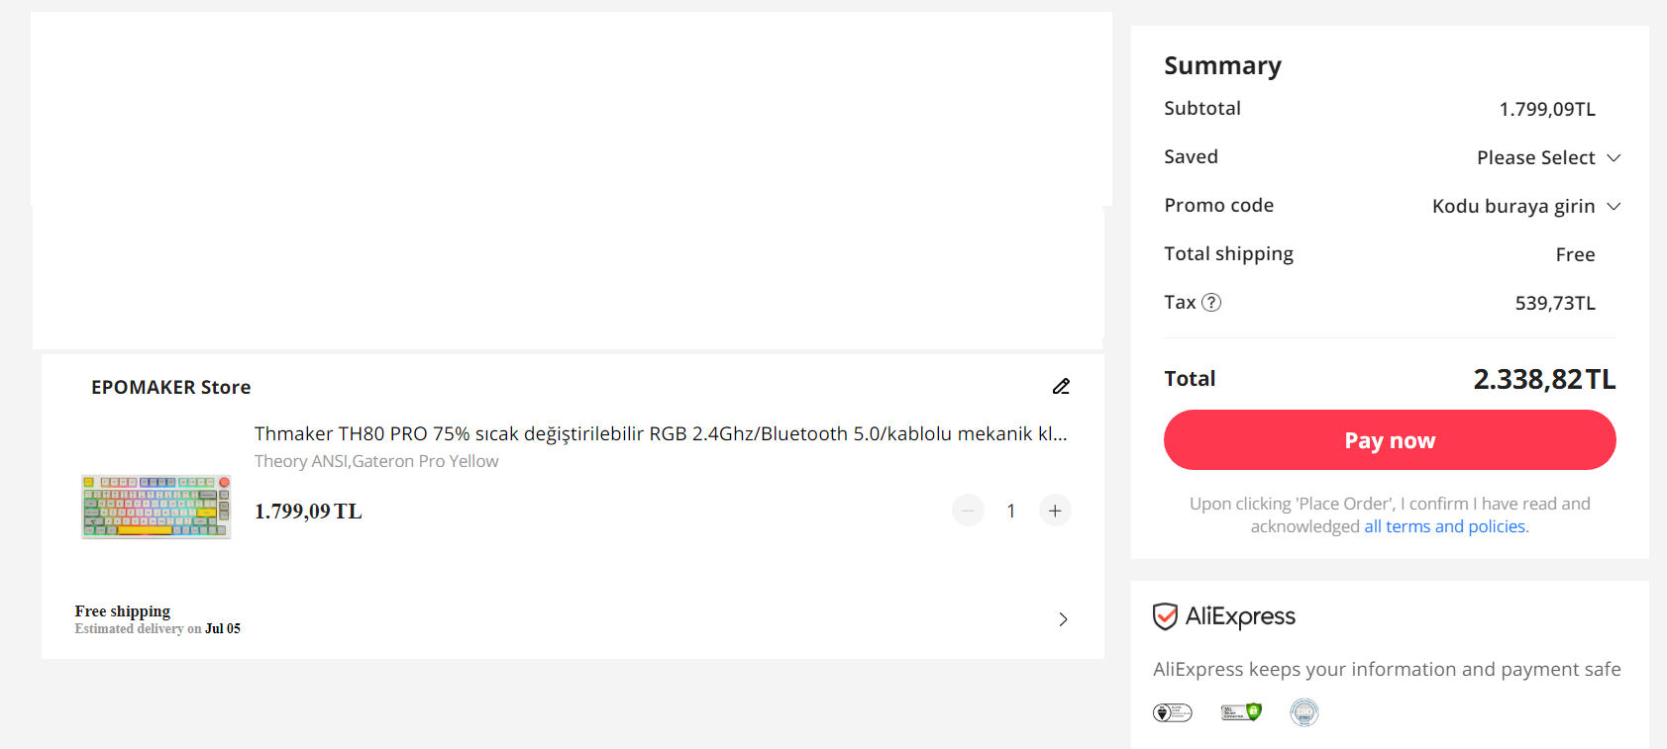Click the EPOMAKER Store name
Viewport: 1667px width, 749px height.
click(x=170, y=388)
